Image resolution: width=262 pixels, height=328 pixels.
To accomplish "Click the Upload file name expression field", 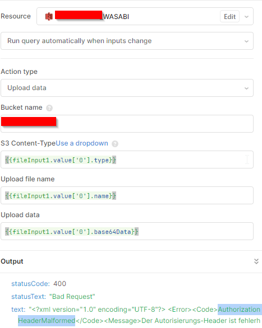I will (x=127, y=195).
